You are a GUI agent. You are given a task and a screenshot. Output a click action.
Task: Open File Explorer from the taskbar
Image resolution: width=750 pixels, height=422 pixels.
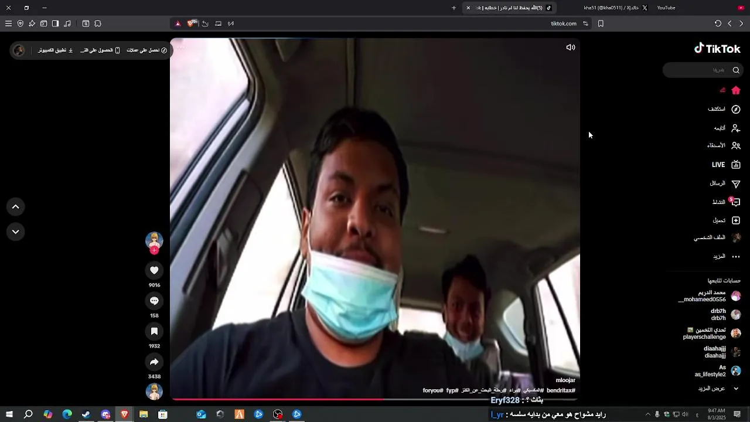coord(144,414)
